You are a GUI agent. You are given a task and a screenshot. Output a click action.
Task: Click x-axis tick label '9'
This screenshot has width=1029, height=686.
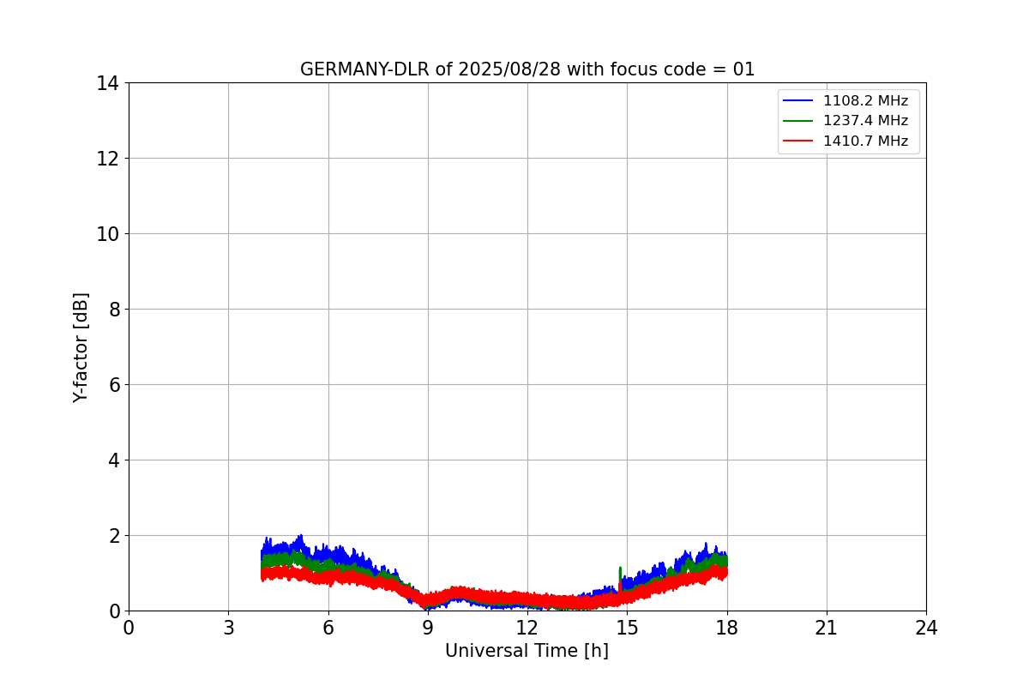tap(428, 629)
